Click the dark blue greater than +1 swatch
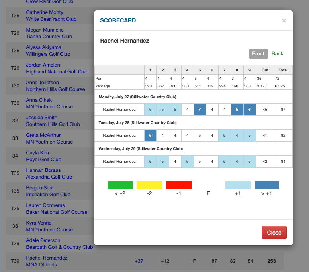The height and width of the screenshot is (272, 309). (x=267, y=185)
